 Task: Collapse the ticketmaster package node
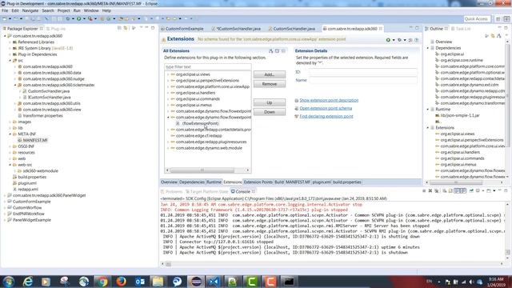pyautogui.click(x=15, y=86)
